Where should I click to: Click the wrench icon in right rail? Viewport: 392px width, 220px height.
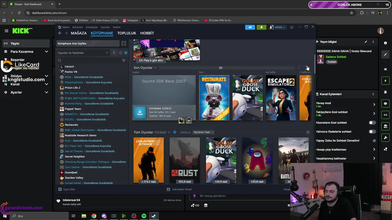386,138
